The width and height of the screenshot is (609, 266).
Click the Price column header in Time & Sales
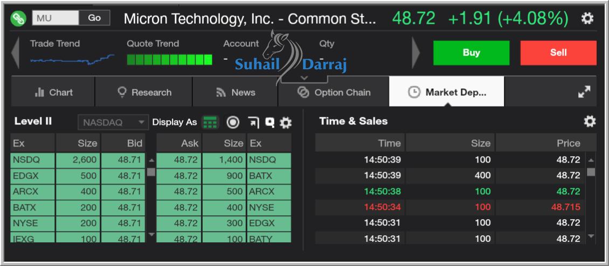546,143
